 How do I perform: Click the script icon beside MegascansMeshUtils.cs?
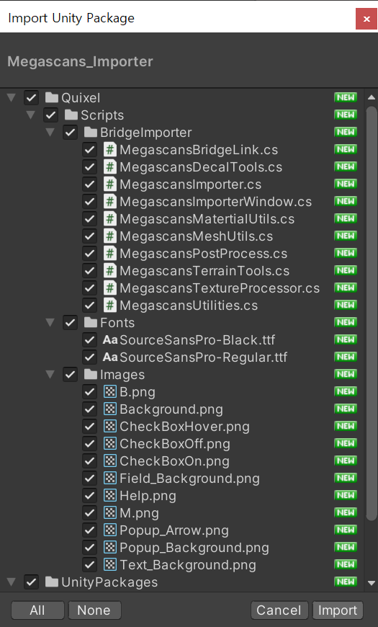point(110,236)
